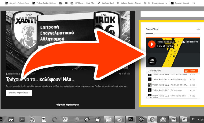The width and height of the screenshot is (204, 123).
Task: Open Microsoft Word from the taskbar
Action: [x=172, y=119]
